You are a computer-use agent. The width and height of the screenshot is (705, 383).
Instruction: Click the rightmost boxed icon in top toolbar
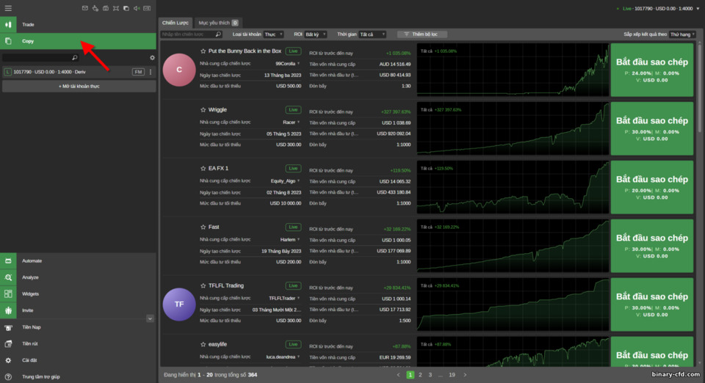click(147, 8)
